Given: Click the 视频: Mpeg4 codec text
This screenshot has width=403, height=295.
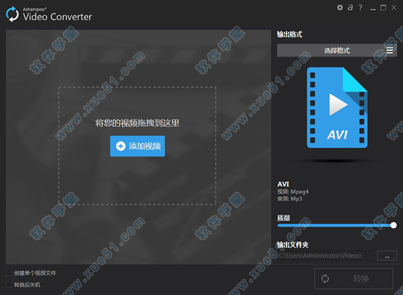Looking at the screenshot, I should point(293,192).
